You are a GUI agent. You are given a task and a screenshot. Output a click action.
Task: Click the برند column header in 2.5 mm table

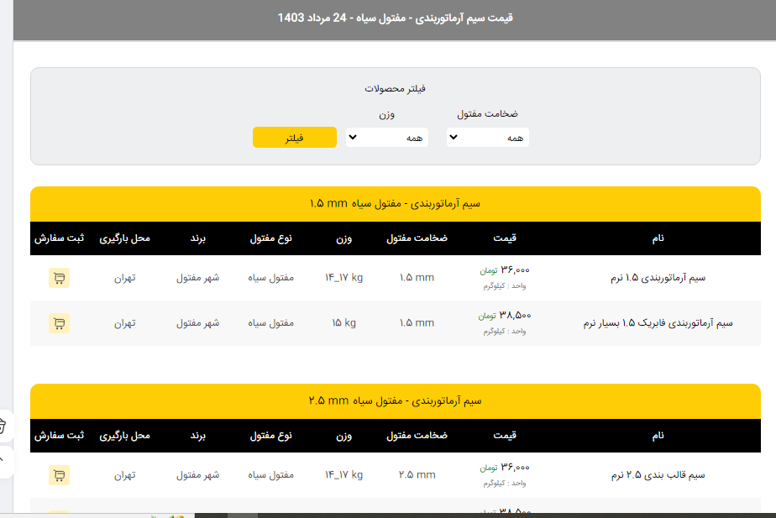coord(197,436)
